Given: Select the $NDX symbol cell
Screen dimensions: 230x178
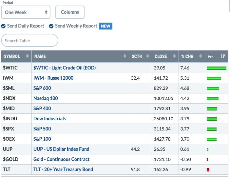Looking at the screenshot, I should coord(16,98).
